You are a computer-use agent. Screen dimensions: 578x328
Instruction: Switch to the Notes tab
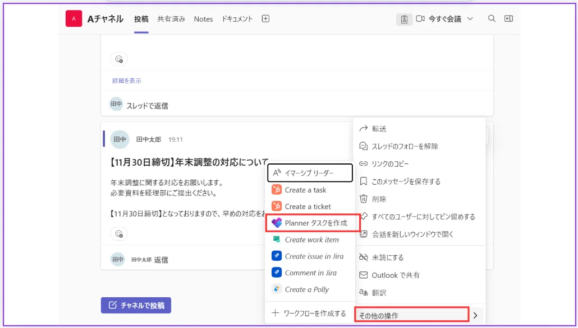[x=204, y=19]
